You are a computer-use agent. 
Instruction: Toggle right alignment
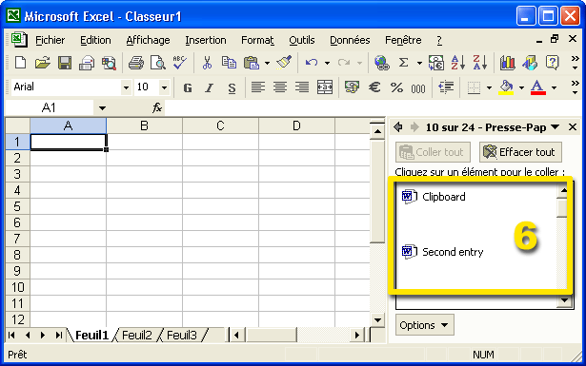302,87
